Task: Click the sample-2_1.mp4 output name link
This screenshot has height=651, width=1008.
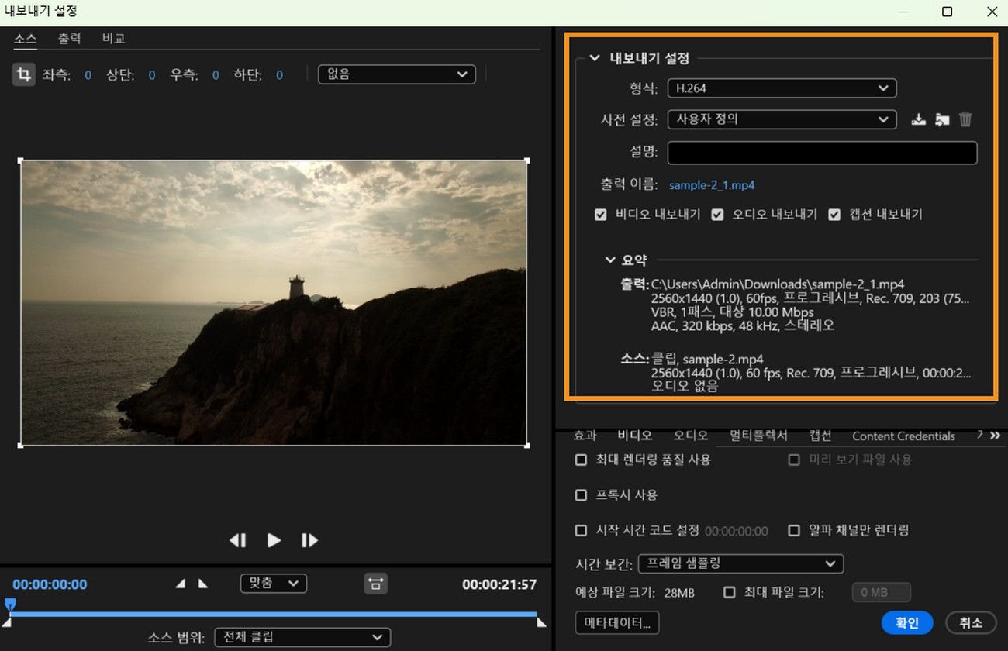Action: pyautogui.click(x=712, y=185)
